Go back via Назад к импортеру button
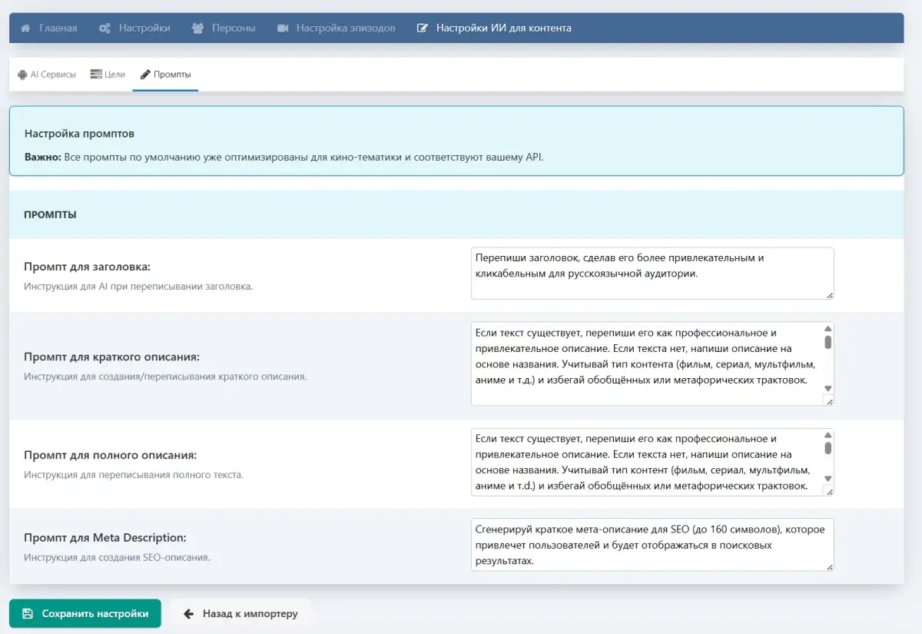 [x=240, y=614]
